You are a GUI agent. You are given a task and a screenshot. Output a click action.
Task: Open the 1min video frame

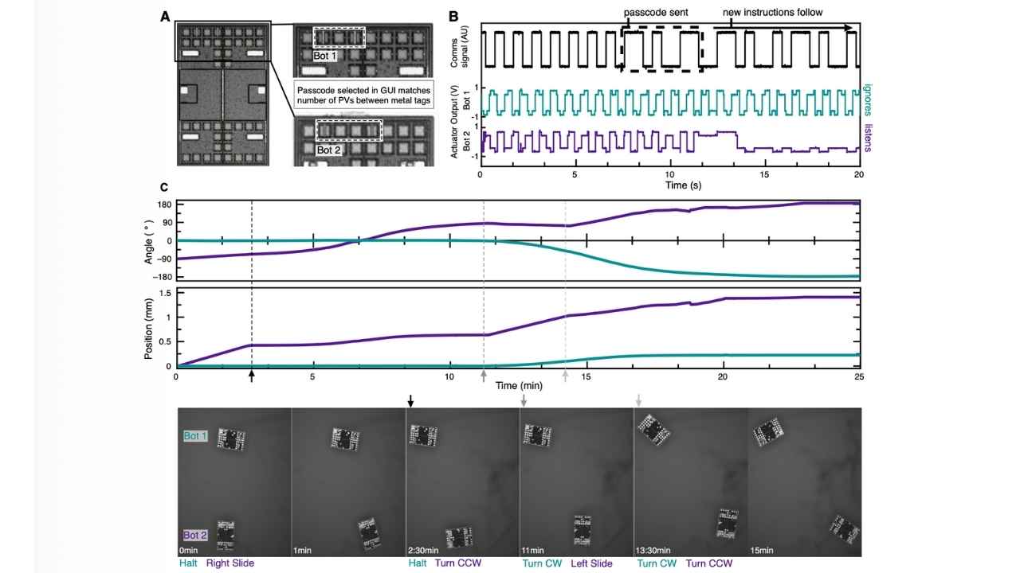349,481
